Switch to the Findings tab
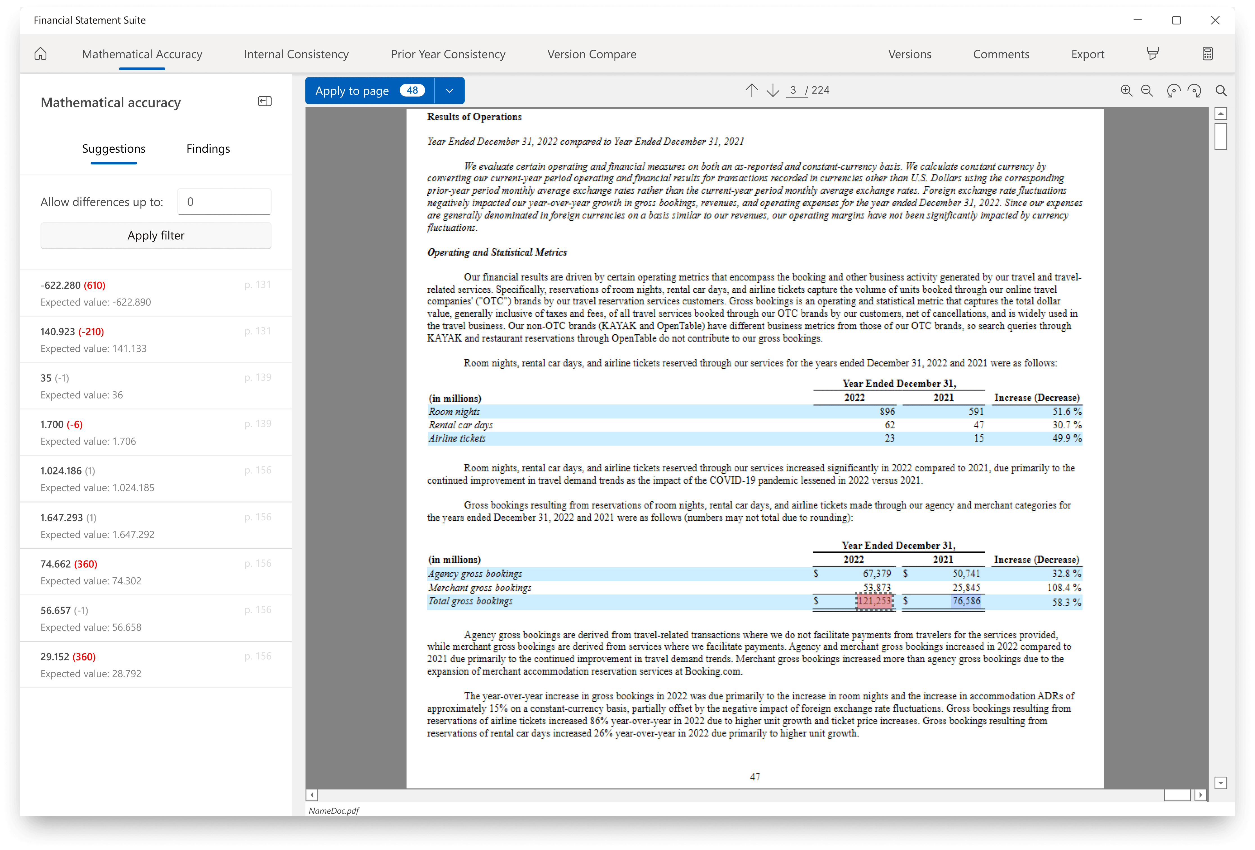The height and width of the screenshot is (850, 1255). [208, 148]
